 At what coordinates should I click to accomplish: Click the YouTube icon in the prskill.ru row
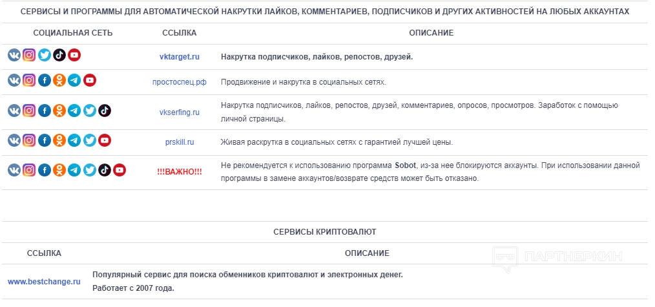[x=105, y=140]
